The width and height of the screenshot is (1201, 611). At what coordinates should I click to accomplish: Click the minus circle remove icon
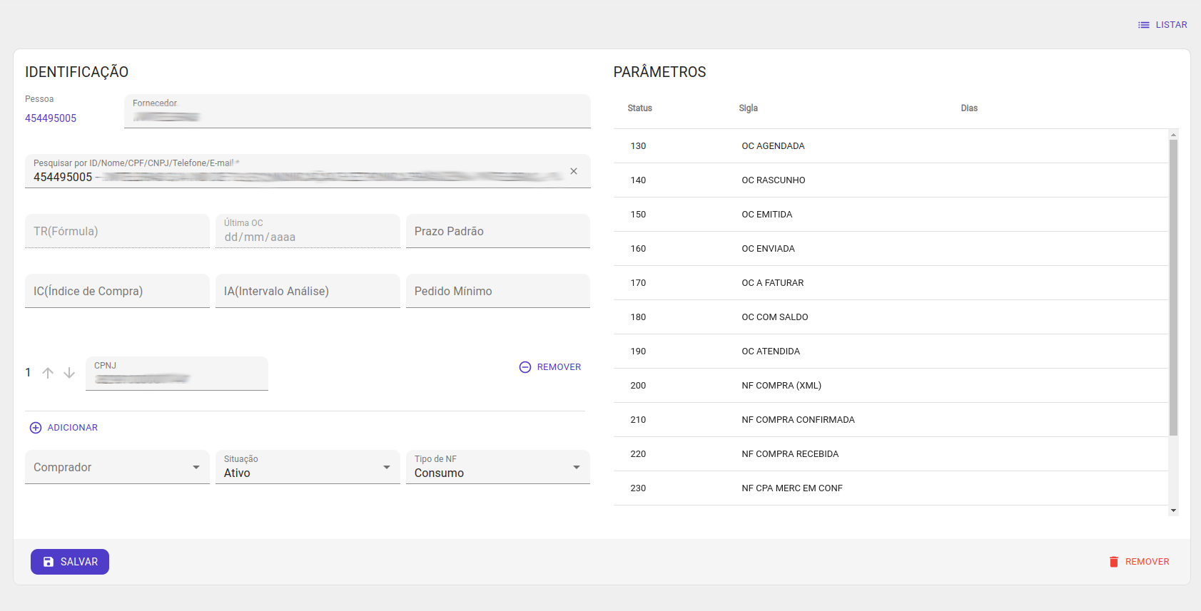(525, 367)
